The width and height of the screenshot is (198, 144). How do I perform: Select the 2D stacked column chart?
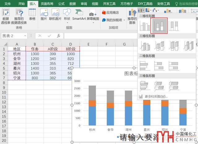(159, 26)
